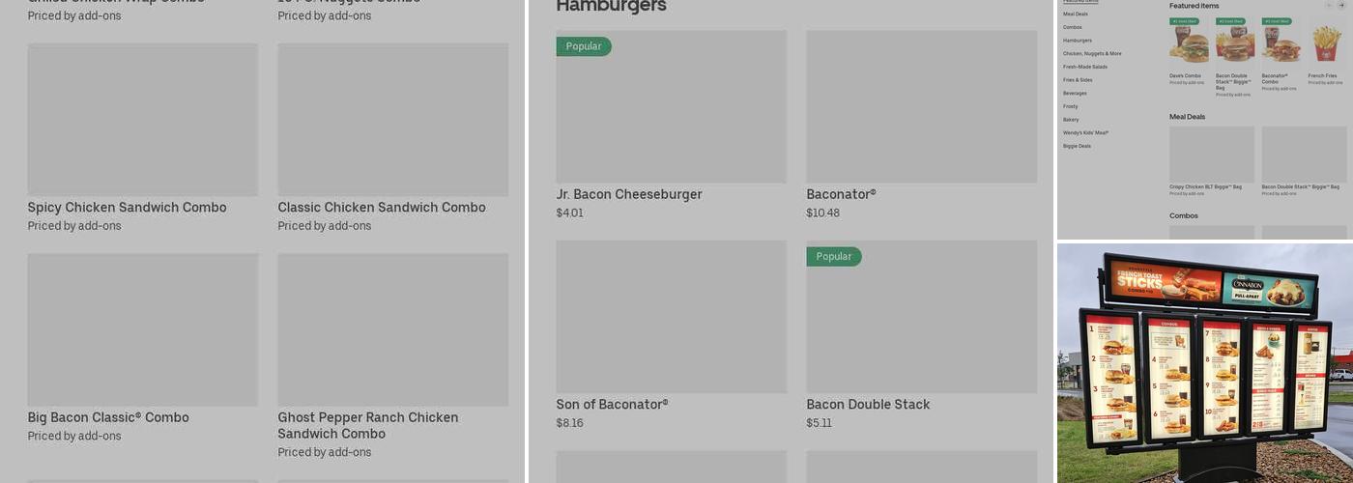This screenshot has width=1353, height=483.
Task: Select Frosty in the category list
Action: (x=1071, y=106)
